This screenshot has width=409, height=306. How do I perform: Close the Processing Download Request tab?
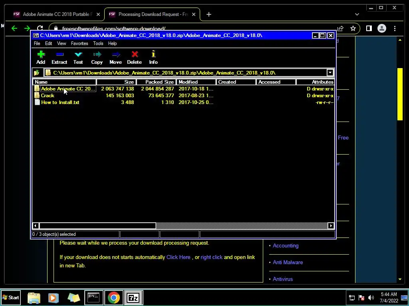click(x=194, y=15)
